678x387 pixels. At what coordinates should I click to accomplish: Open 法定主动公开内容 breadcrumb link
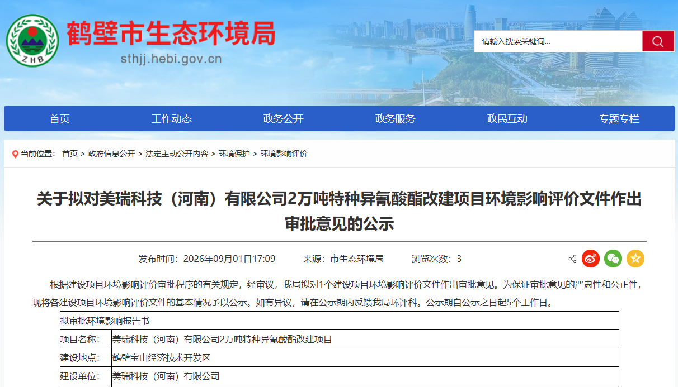coord(177,154)
